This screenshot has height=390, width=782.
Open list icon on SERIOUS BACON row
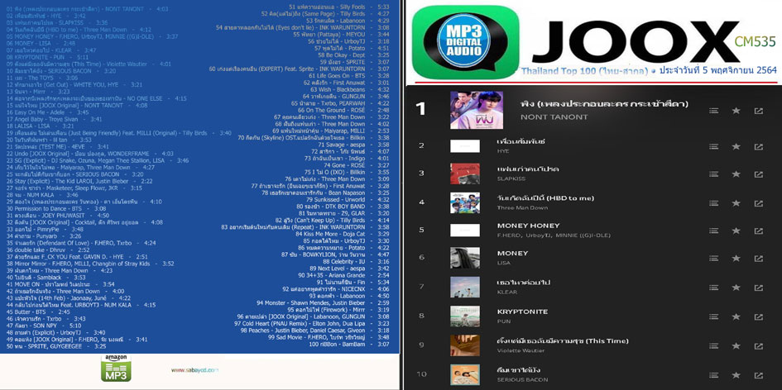(713, 374)
